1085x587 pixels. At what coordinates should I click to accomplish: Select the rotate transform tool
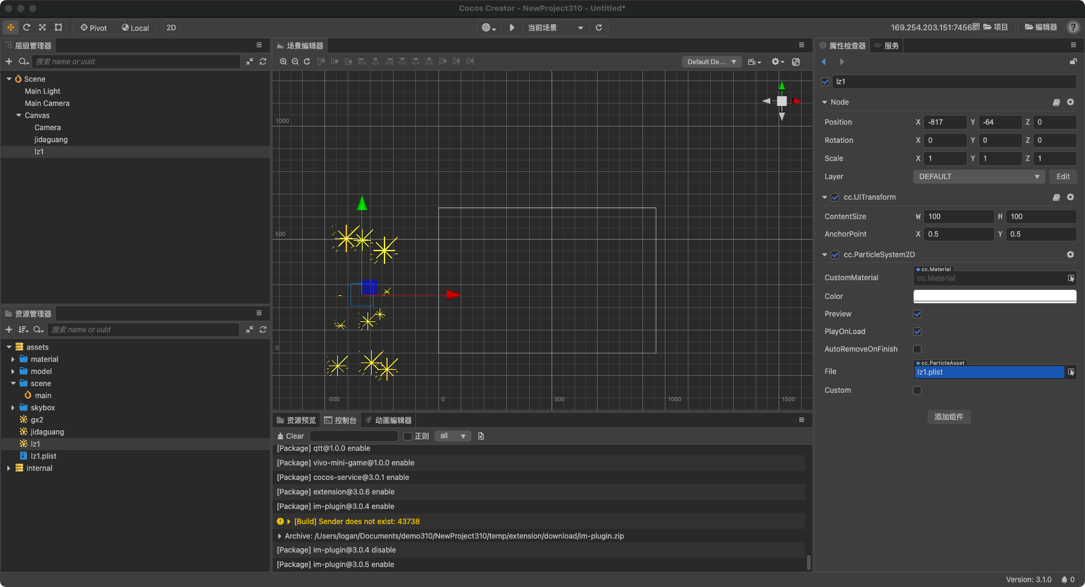click(x=27, y=27)
